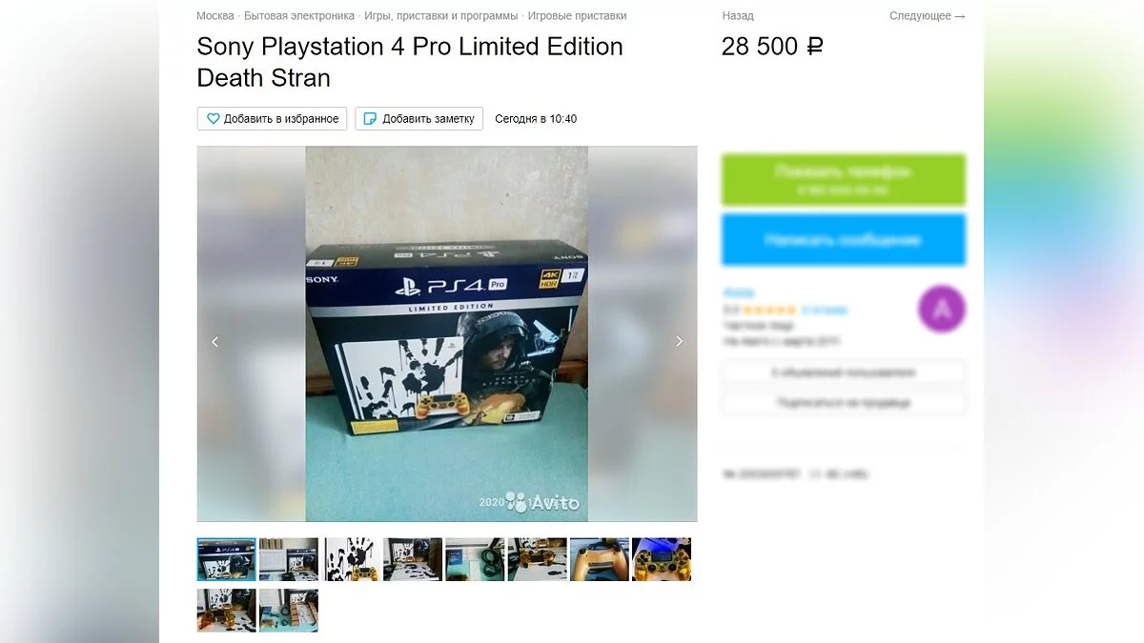The image size is (1144, 643).
Task: Open the thumbnail showing black handprints
Action: coord(351,559)
